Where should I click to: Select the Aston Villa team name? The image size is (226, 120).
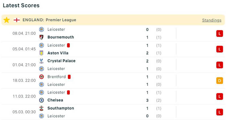pyautogui.click(x=58, y=53)
